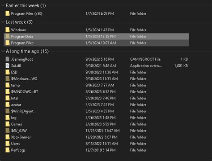The width and height of the screenshot is (212, 161).
Task: Select the 'ESD' folder name
Action: coord(14,72)
